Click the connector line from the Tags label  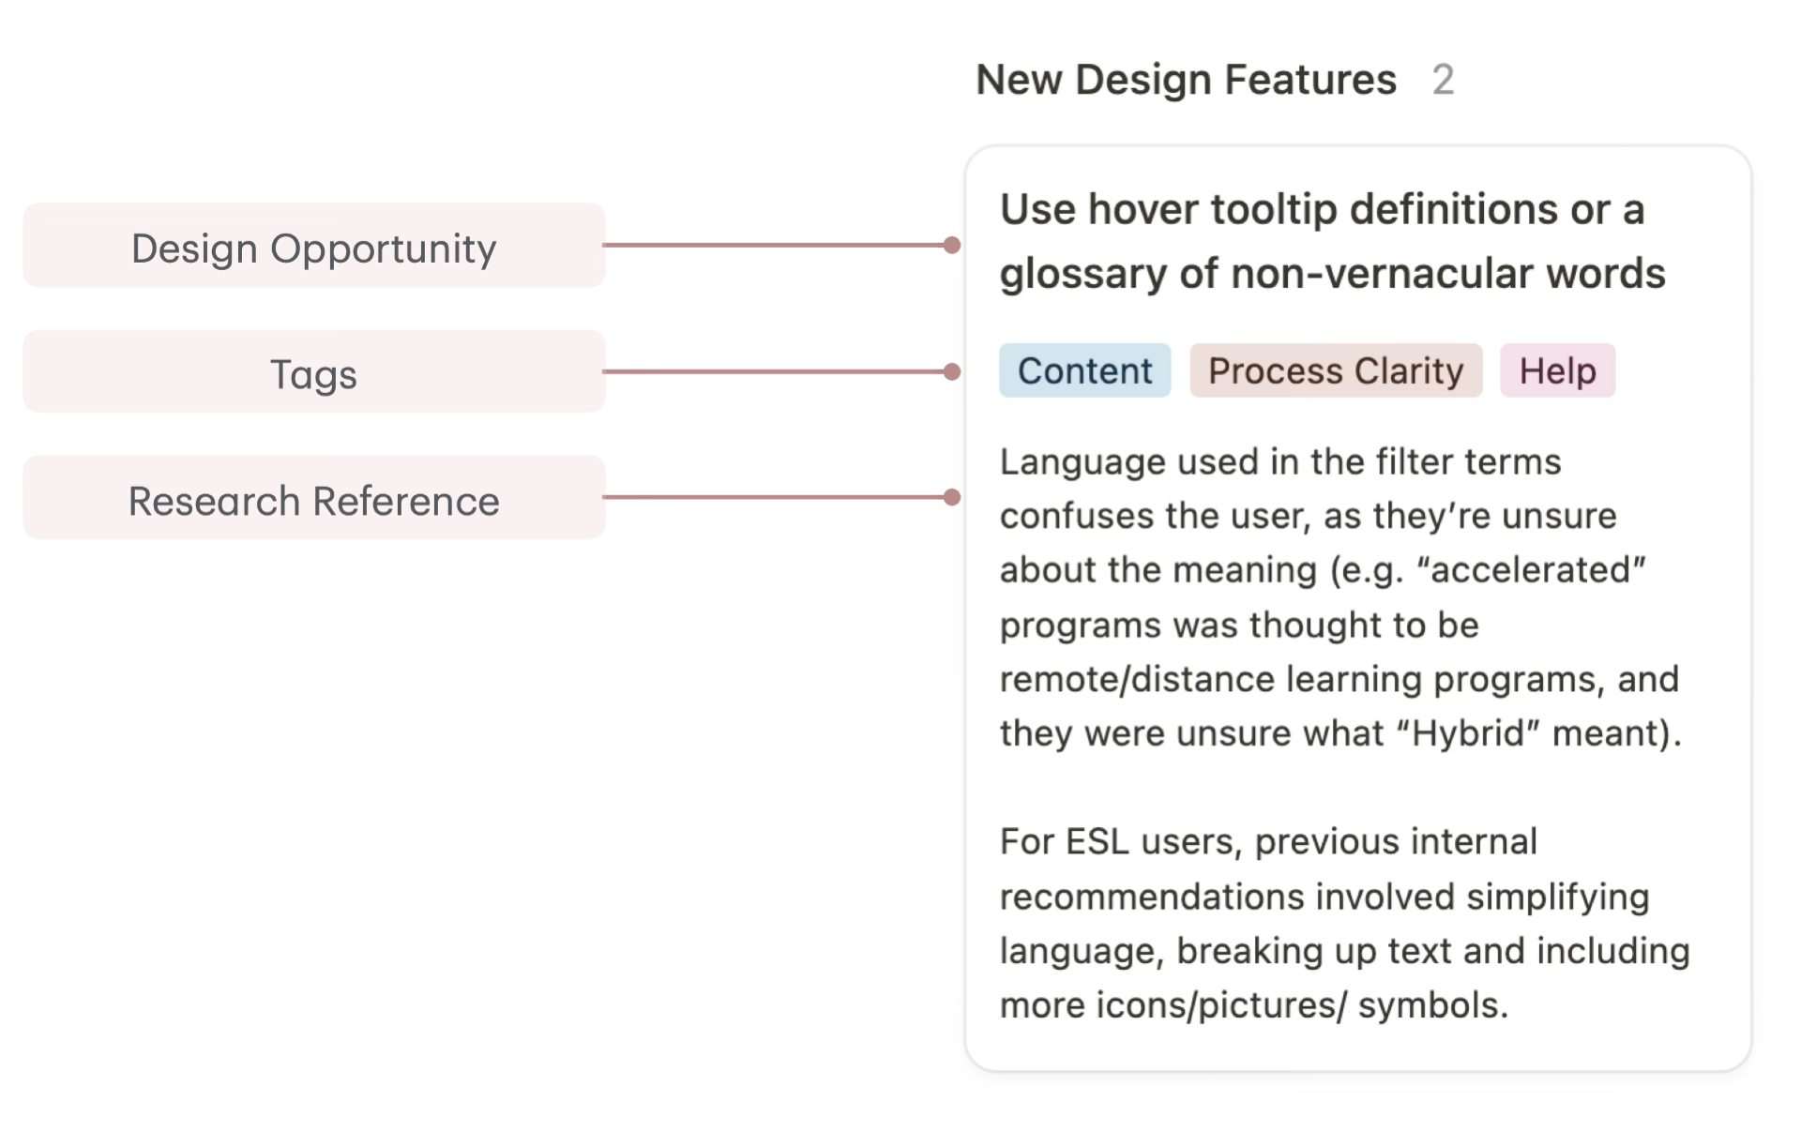774,372
